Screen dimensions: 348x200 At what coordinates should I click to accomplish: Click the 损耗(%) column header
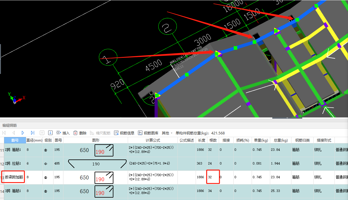click(x=243, y=140)
